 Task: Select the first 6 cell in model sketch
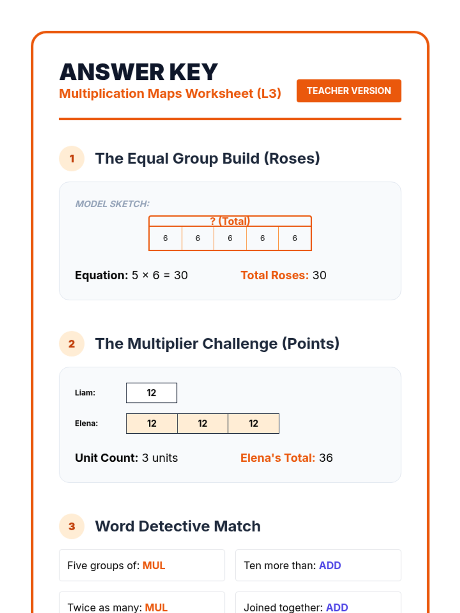[x=166, y=238]
